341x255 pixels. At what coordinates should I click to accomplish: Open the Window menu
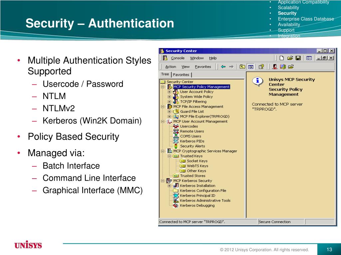click(197, 58)
